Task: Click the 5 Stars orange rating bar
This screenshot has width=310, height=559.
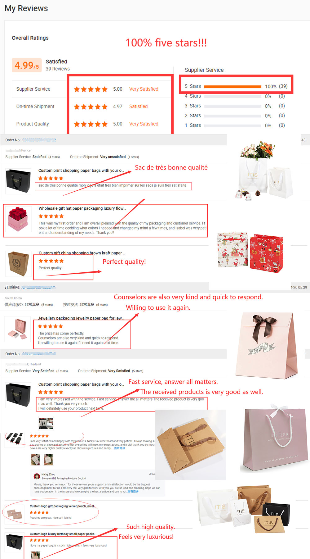Action: coord(233,87)
